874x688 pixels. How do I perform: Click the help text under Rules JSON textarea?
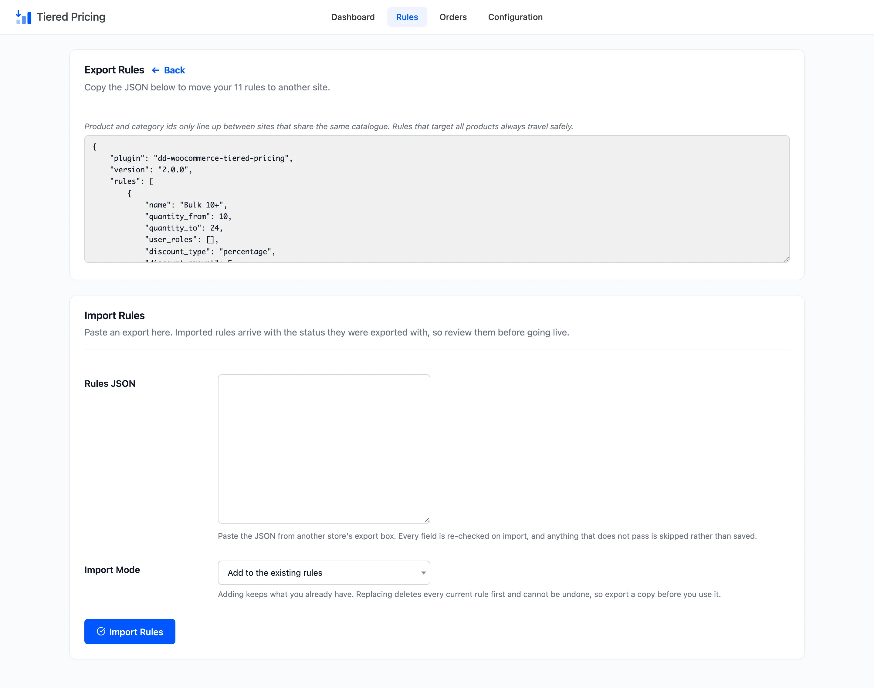(x=487, y=536)
